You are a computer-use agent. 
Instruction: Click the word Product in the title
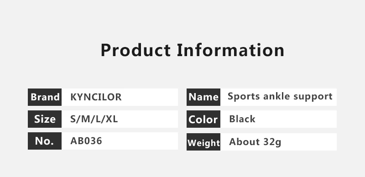tap(136, 50)
